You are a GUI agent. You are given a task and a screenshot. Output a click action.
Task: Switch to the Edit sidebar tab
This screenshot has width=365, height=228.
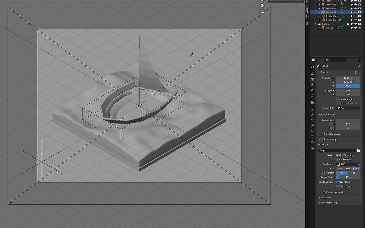pos(307,23)
